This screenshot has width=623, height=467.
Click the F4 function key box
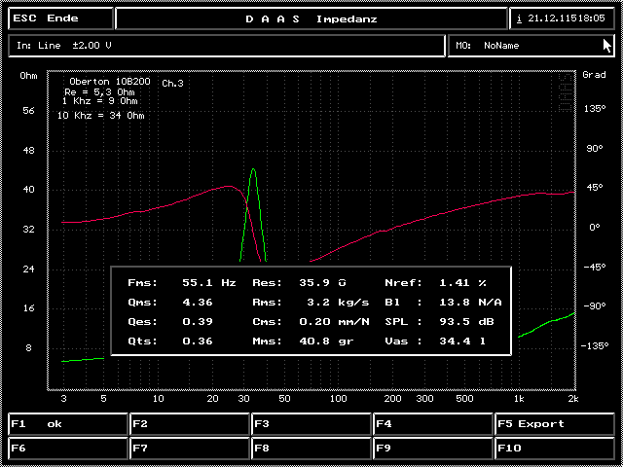(x=433, y=424)
